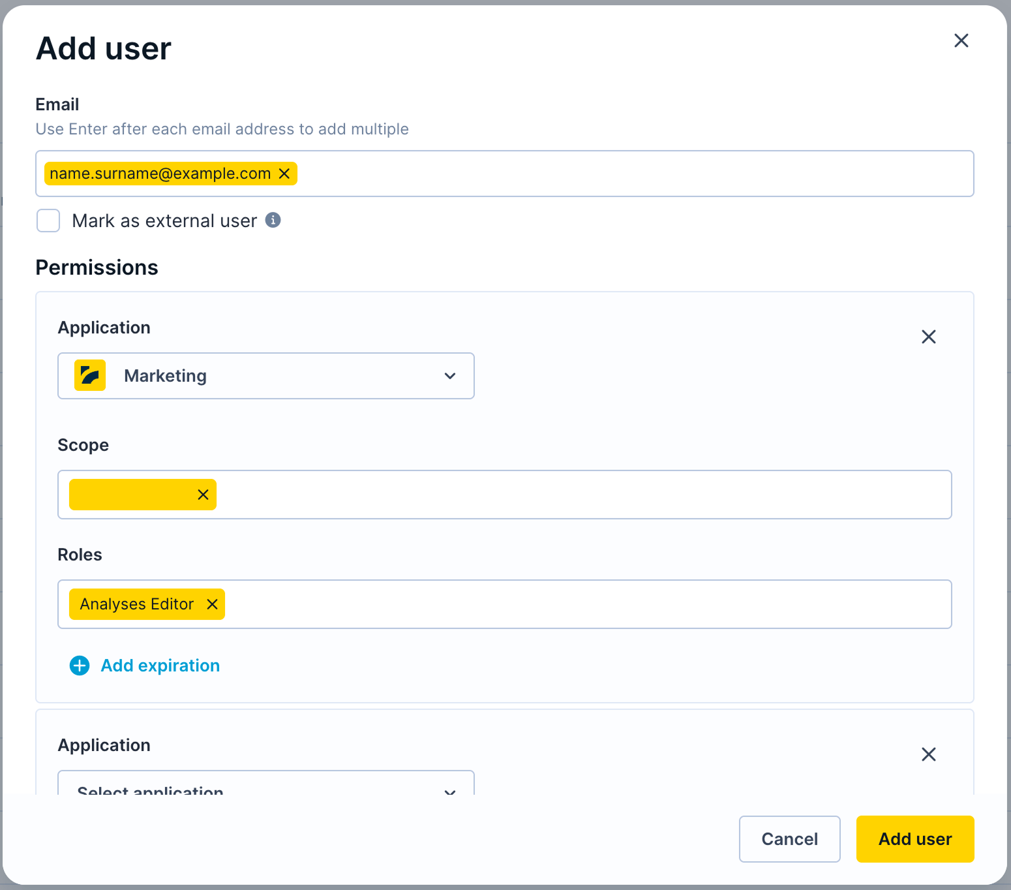Remove the Marketing permission block
Viewport: 1011px width, 890px height.
coord(928,337)
